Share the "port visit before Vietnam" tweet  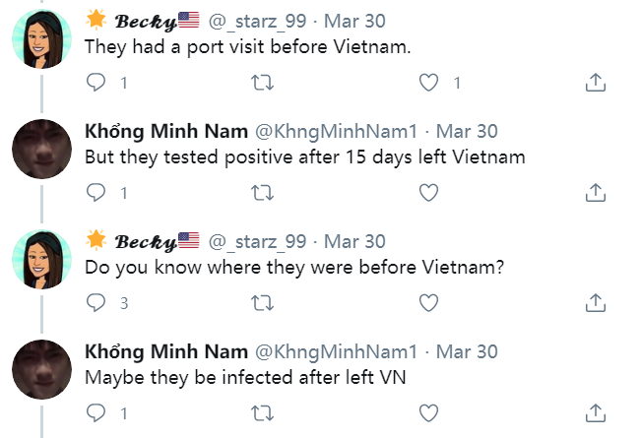coord(595,82)
